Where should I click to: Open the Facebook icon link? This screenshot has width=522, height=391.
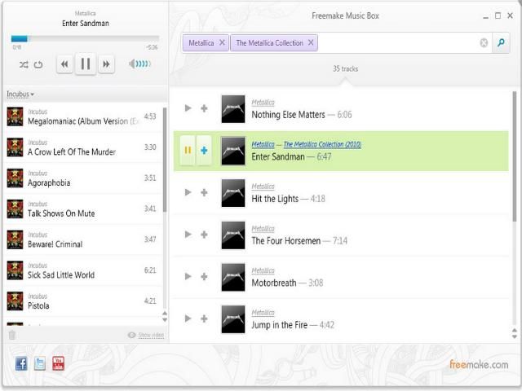point(21,364)
